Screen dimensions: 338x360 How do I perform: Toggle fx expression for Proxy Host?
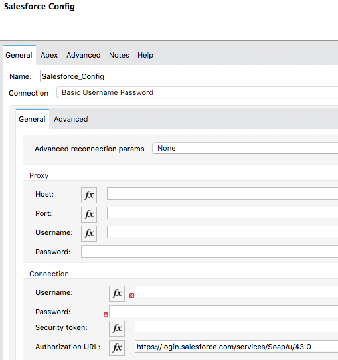[89, 195]
